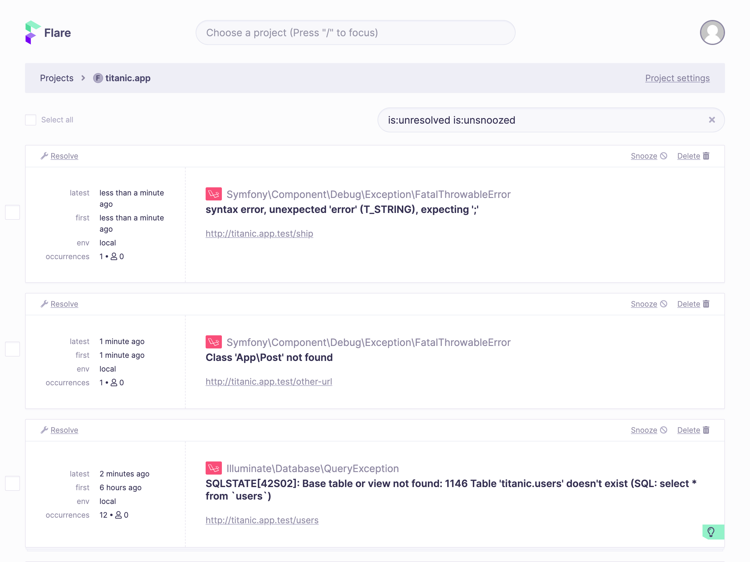Open the green lightbulb solution hint
Viewport: 750px width, 562px height.
point(713,532)
